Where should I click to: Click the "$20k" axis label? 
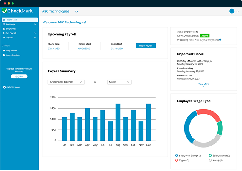[53, 97]
